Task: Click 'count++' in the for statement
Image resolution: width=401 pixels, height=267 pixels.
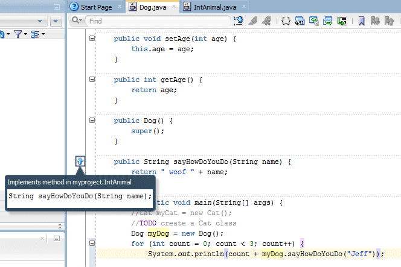Action: [277, 243]
